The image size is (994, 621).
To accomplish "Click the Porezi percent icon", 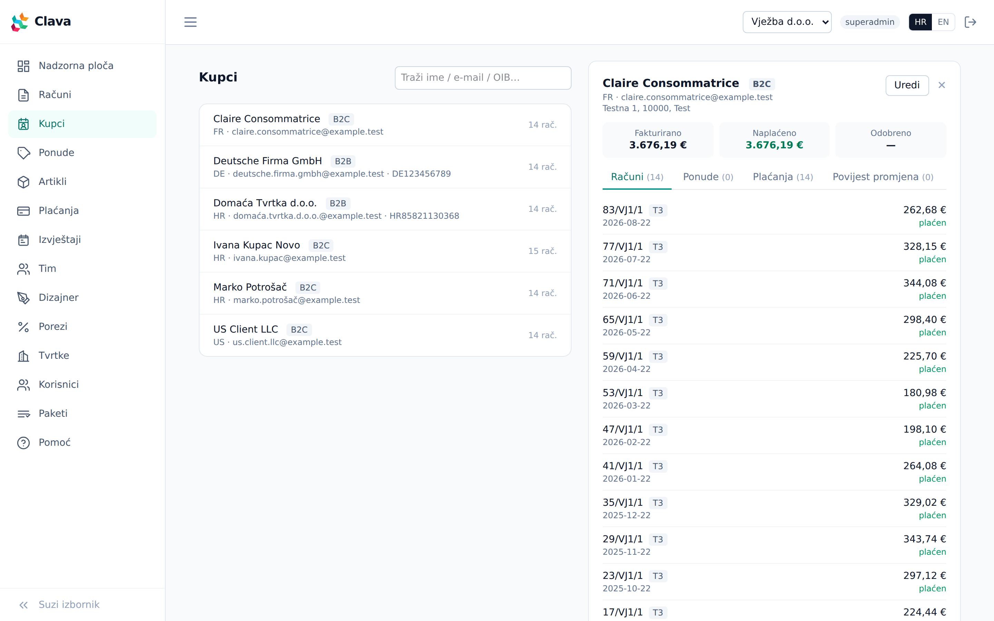I will click(23, 326).
